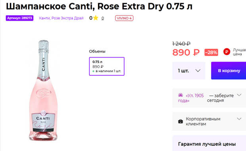Click the Лучшая цена label

(x=239, y=52)
